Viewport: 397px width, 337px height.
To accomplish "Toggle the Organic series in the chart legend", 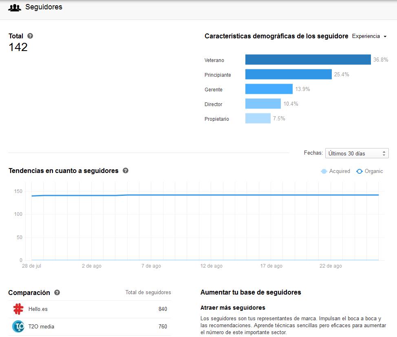I will [370, 171].
